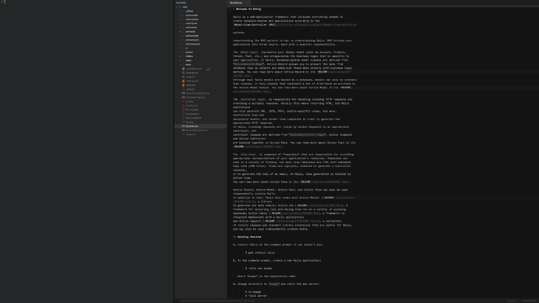Expand the activerecord folder arrow
Screen dimensions: 539x303
pyautogui.click(x=180, y=40)
